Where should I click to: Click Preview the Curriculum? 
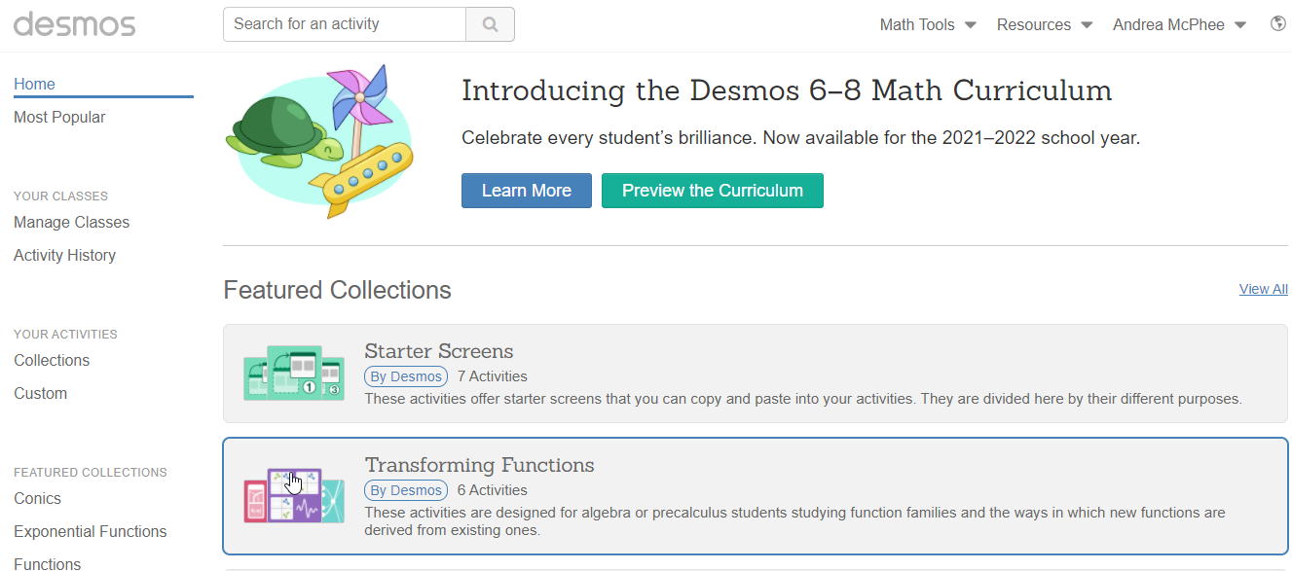tap(712, 190)
